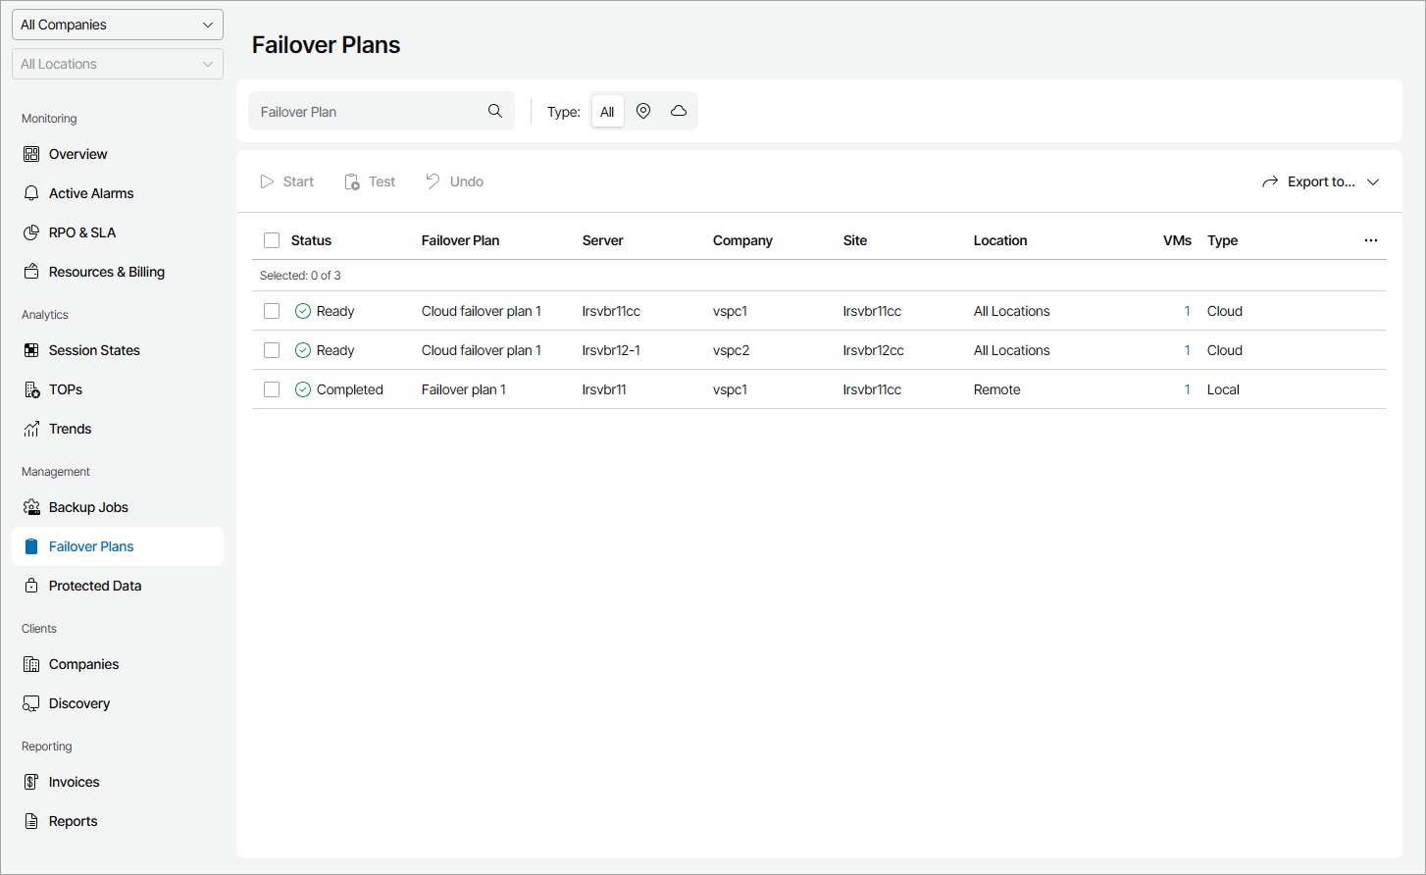Open Active Alarms bell icon

31,193
